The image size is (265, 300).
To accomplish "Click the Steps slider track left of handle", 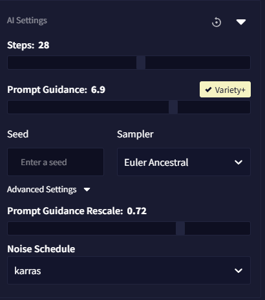I will coord(72,63).
